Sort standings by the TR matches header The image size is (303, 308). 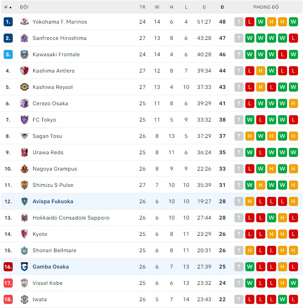(x=143, y=7)
